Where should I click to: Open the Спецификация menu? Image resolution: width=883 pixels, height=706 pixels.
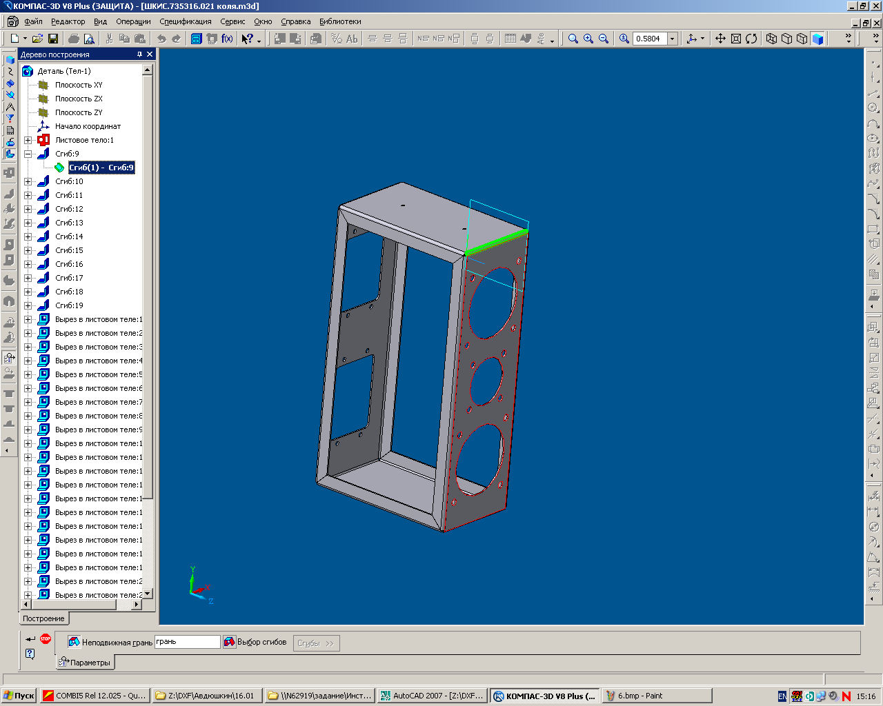(186, 21)
